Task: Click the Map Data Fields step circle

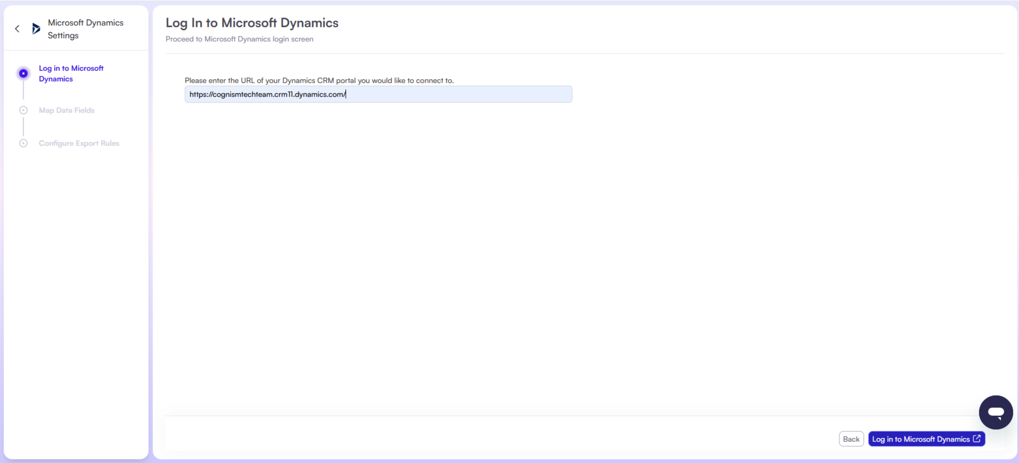Action: tap(23, 110)
